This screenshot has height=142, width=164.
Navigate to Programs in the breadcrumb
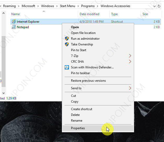(x=88, y=6)
